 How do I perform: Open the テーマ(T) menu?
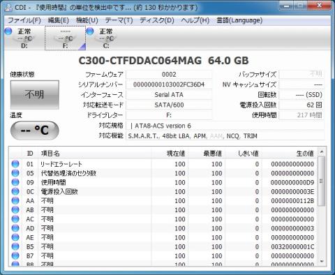tap(119, 20)
